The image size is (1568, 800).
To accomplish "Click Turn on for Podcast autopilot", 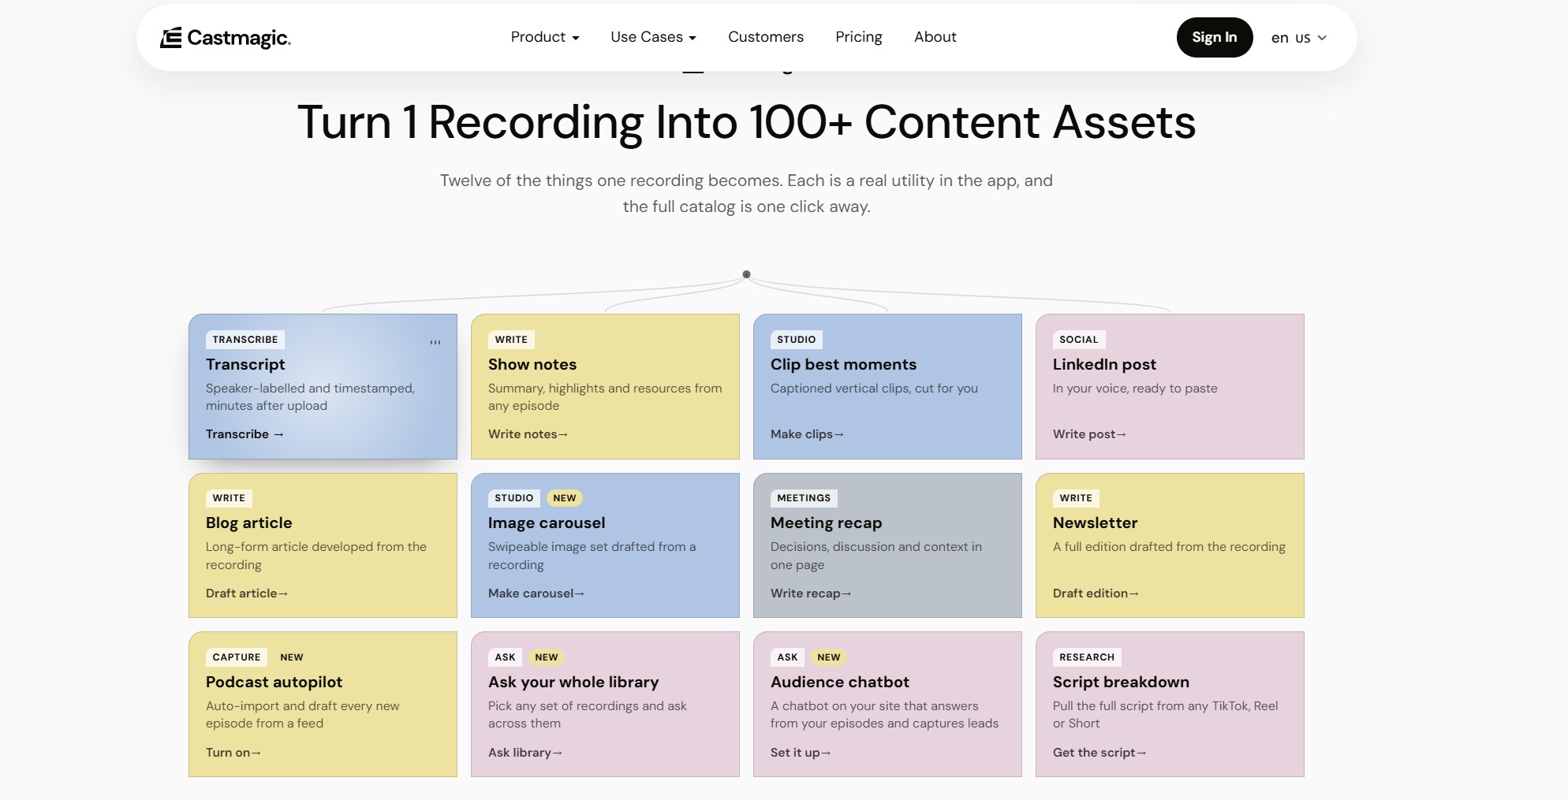I will 233,753.
